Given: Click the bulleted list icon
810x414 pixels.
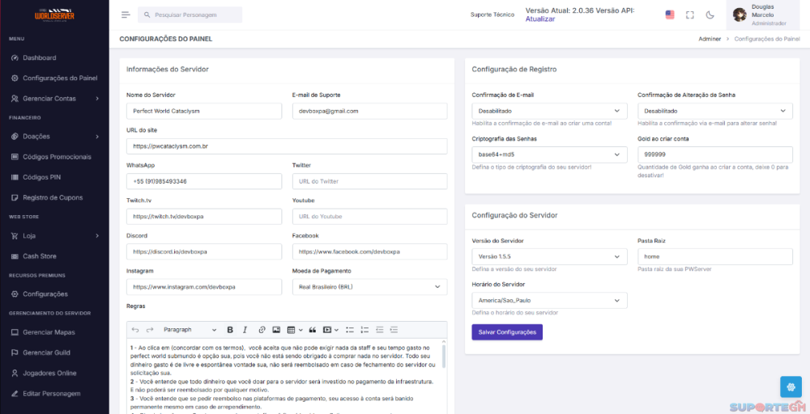Looking at the screenshot, I should click(x=350, y=330).
